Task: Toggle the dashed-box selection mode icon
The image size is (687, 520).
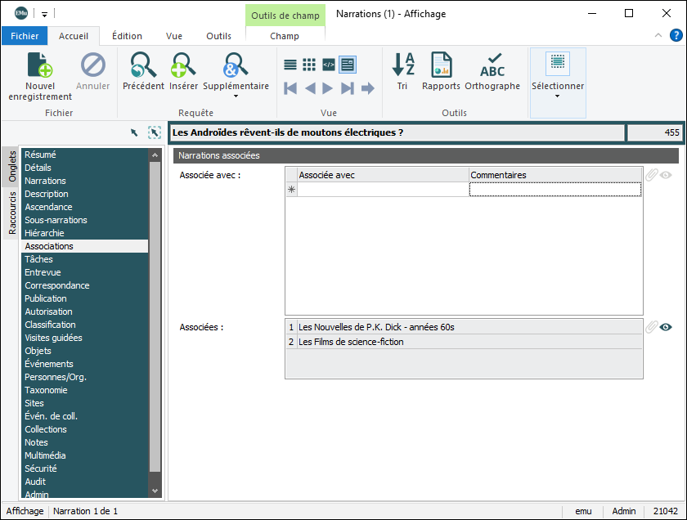Action: click(x=154, y=132)
